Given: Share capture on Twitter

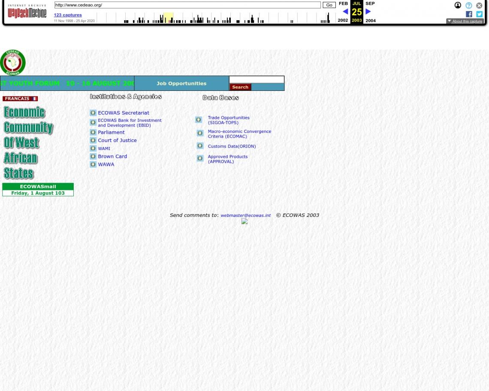Looking at the screenshot, I should [479, 14].
